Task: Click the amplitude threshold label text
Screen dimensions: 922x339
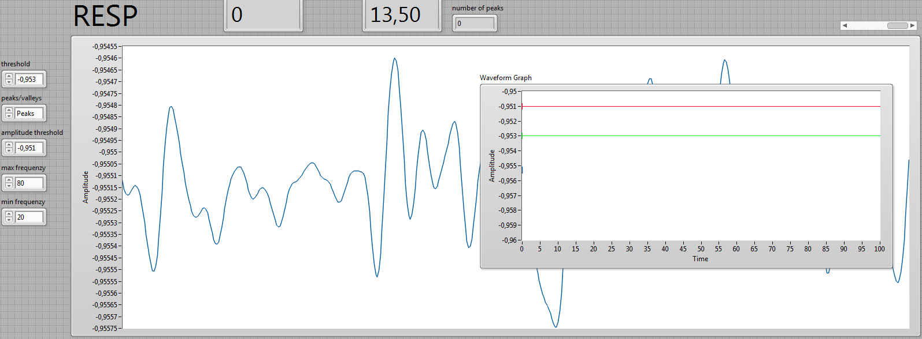Action: (32, 133)
